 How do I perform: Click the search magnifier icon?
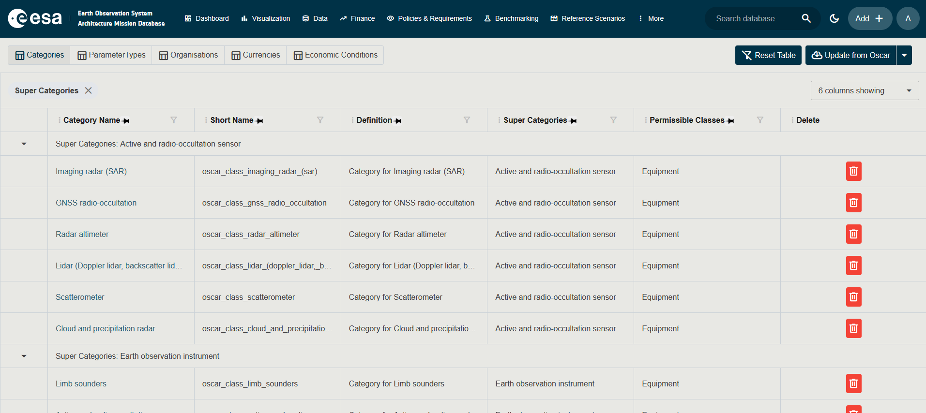point(806,18)
